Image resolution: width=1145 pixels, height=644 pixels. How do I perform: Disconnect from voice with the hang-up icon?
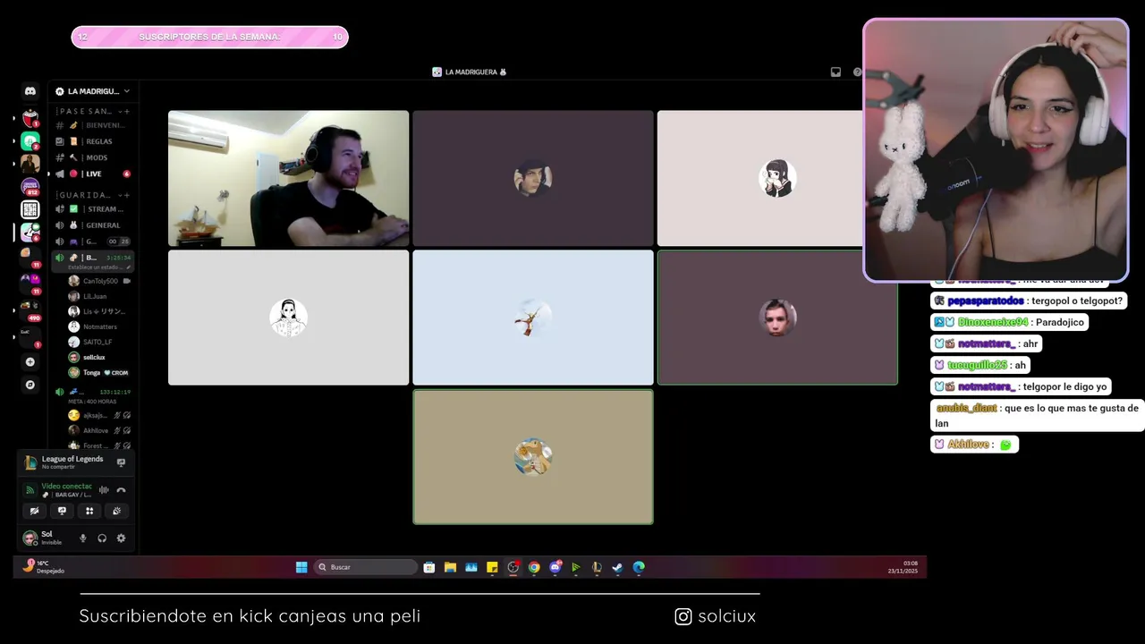121,490
